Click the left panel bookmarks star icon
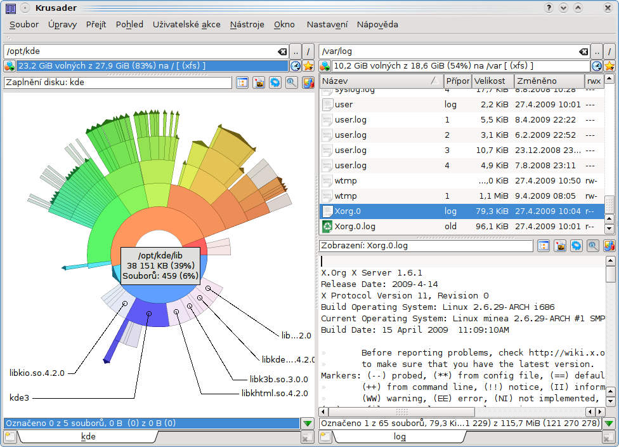619x447 pixels. (308, 66)
